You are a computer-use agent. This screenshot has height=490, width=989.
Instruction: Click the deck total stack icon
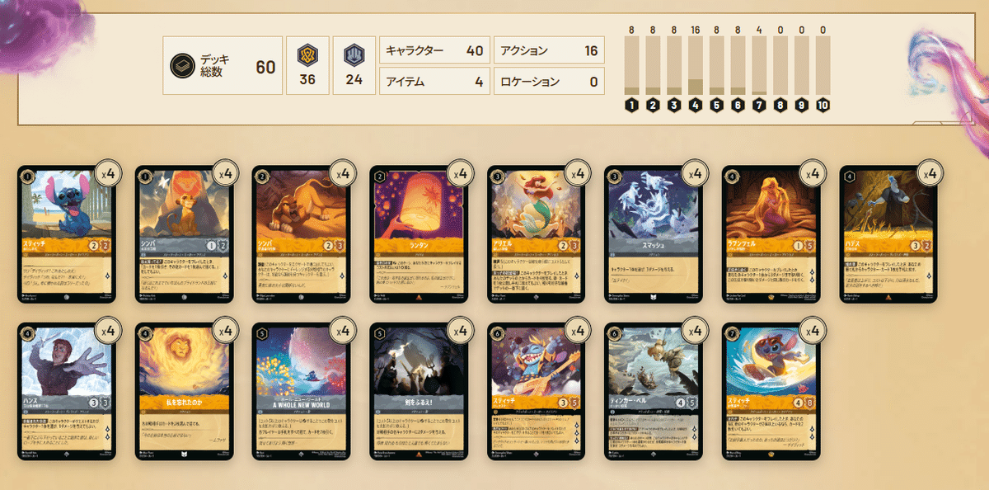point(183,65)
